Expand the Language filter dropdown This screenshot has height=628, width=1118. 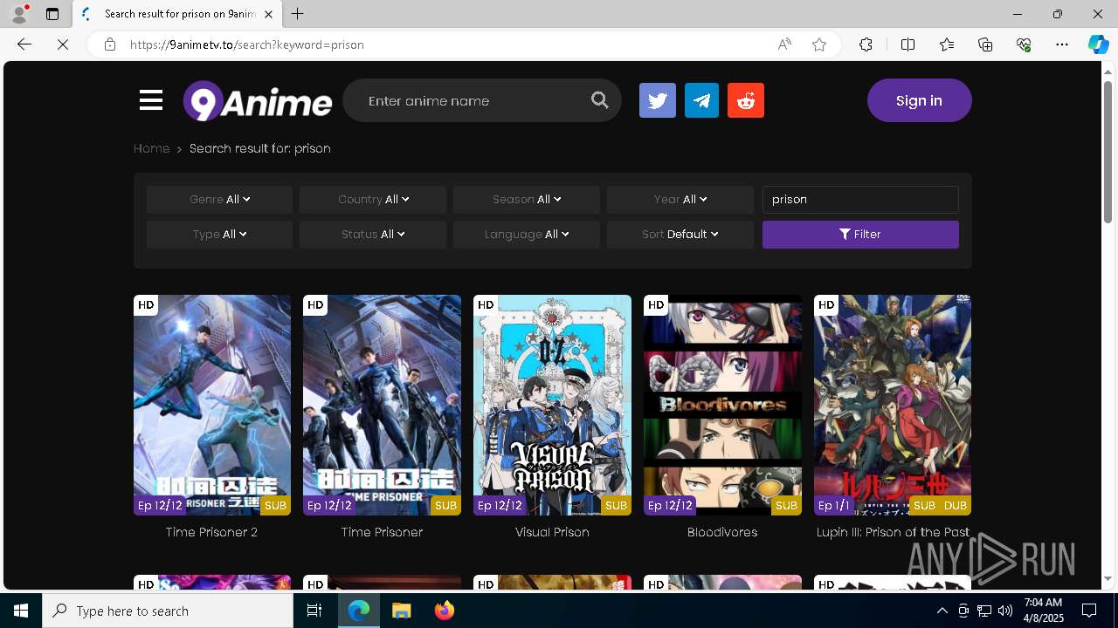527,235
